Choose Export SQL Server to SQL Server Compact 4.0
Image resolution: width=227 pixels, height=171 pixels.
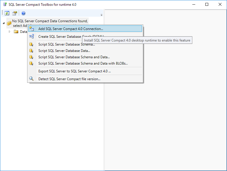[x=75, y=71]
